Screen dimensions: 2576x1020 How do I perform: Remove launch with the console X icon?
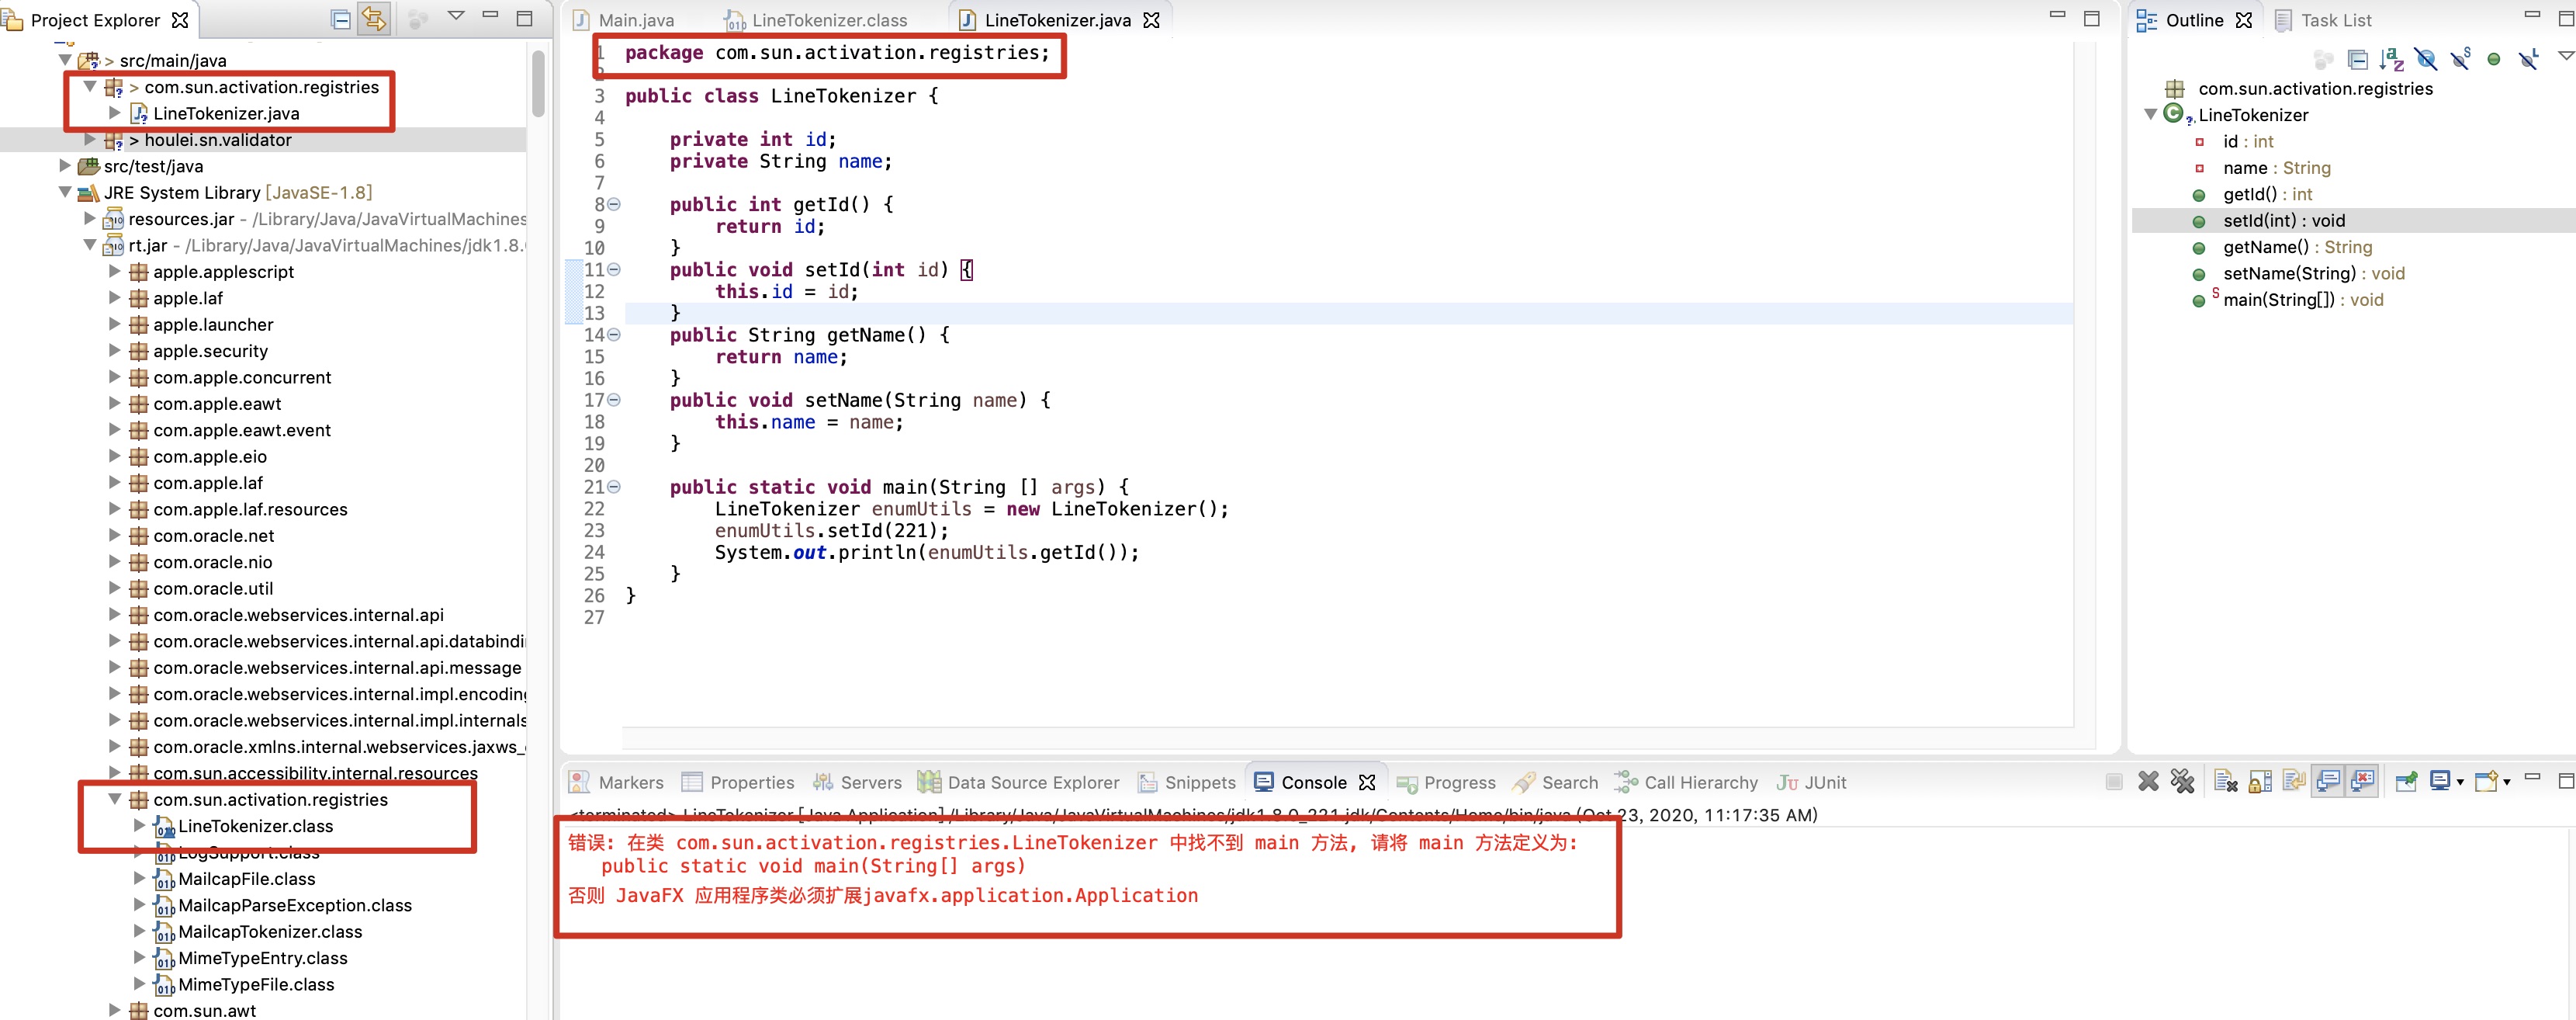coord(2148,782)
